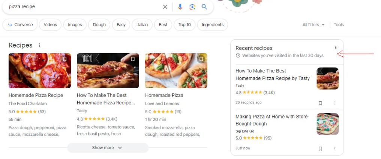
Task: Open Google Lens image search
Action: [x=192, y=7]
